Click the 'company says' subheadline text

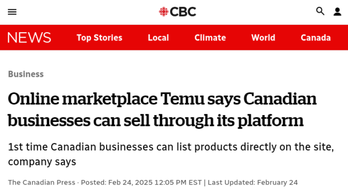pos(42,162)
